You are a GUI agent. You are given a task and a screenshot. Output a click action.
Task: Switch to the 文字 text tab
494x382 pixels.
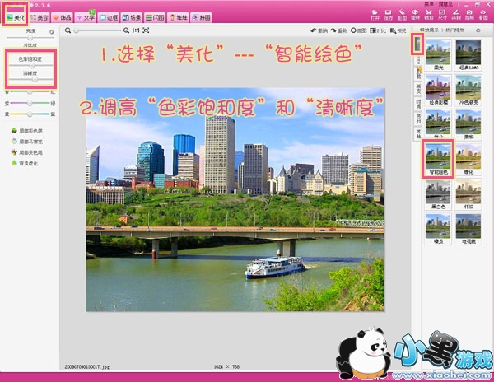tap(85, 17)
